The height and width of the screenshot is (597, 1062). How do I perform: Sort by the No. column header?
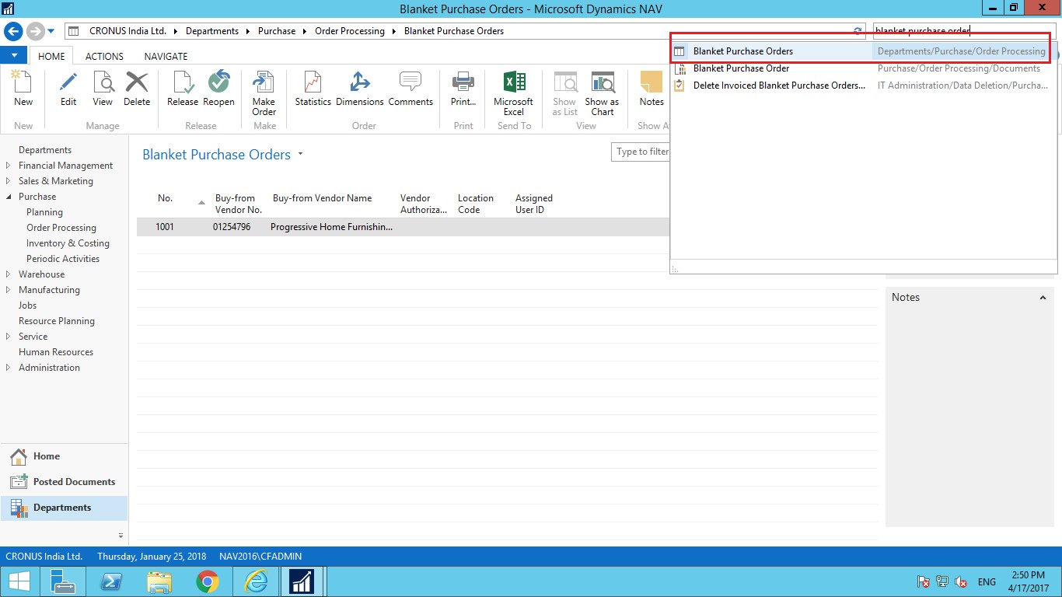[x=166, y=198]
